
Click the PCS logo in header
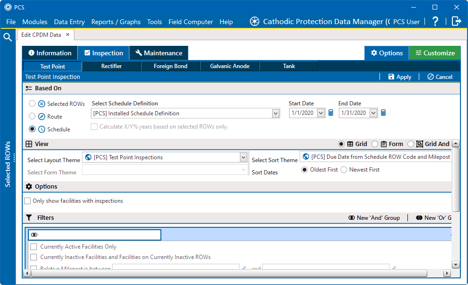[254, 21]
